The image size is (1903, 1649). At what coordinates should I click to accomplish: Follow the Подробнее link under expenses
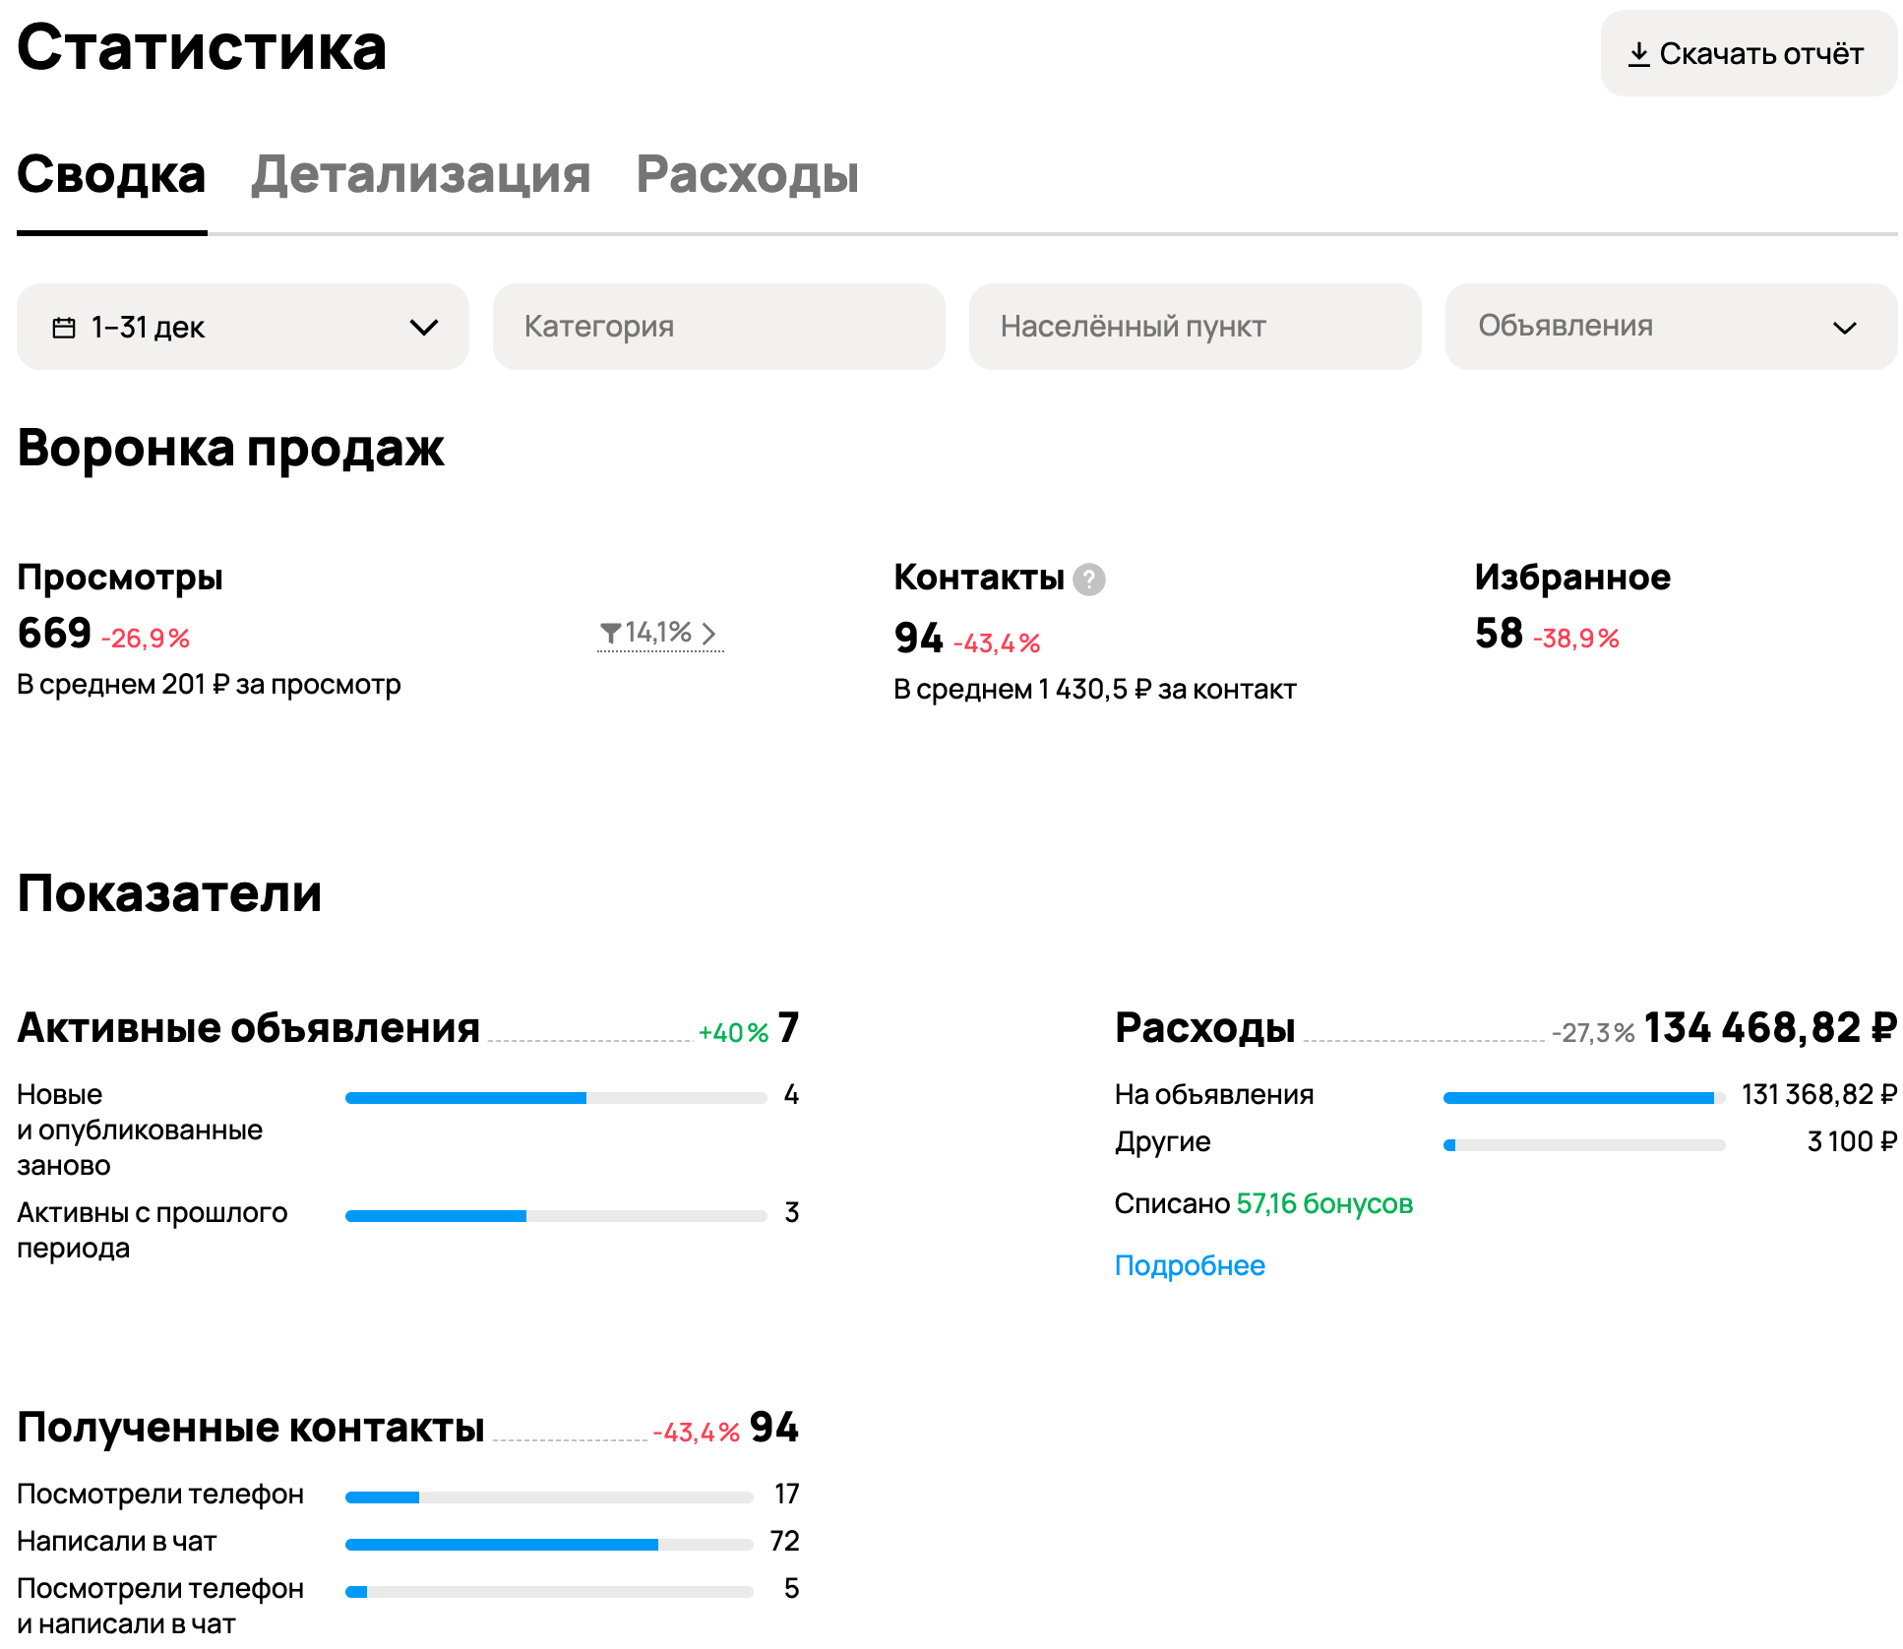[x=1189, y=1265]
